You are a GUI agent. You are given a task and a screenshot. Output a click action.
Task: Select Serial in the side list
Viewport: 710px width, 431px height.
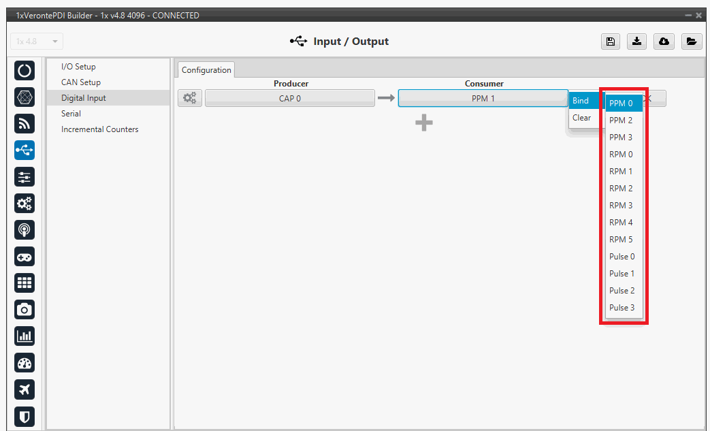pyautogui.click(x=71, y=114)
